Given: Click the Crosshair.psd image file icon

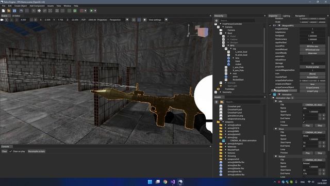Looking at the screenshot, I should [221, 106].
